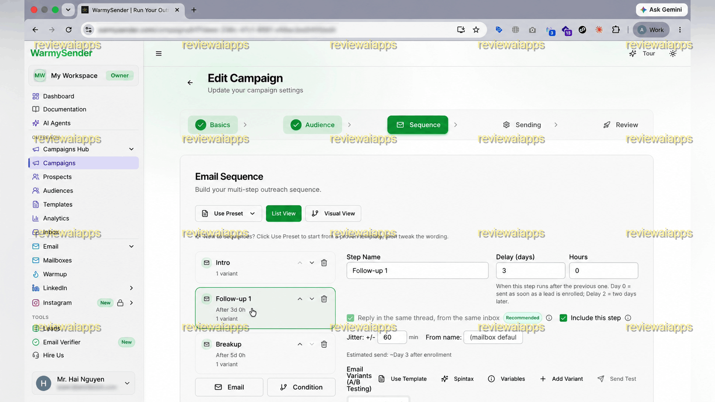The height and width of the screenshot is (402, 715).
Task: Collapse the Campaigns Hub section
Action: point(131,149)
